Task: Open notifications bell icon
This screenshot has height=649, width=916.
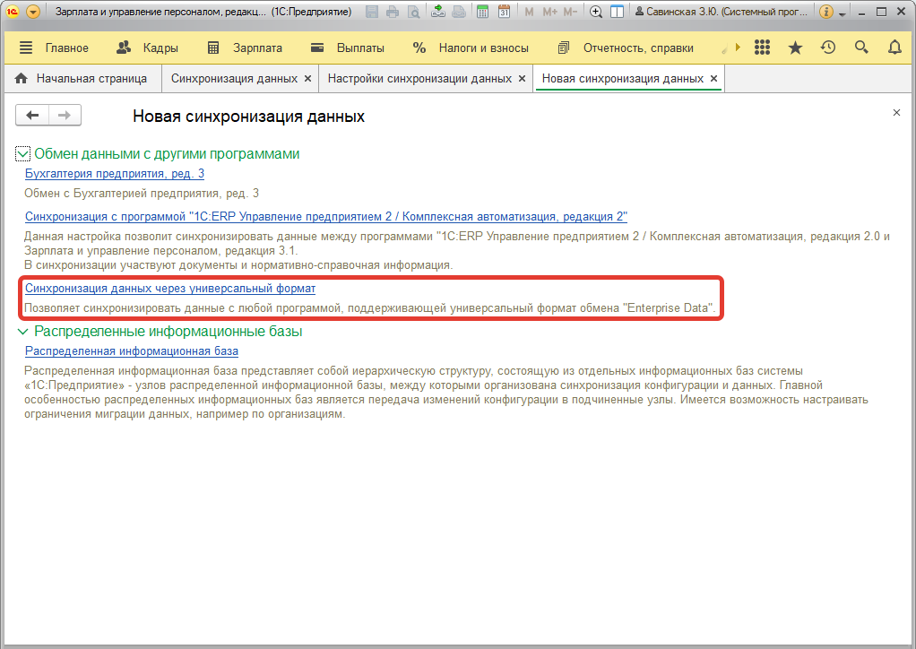Action: (894, 48)
